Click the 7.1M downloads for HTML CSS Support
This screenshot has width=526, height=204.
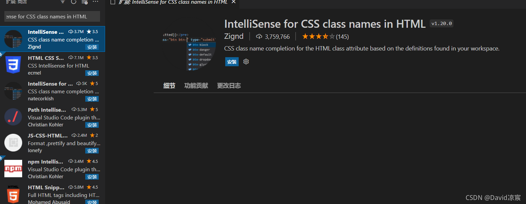click(76, 58)
